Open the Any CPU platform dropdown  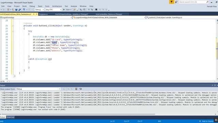(53, 10)
